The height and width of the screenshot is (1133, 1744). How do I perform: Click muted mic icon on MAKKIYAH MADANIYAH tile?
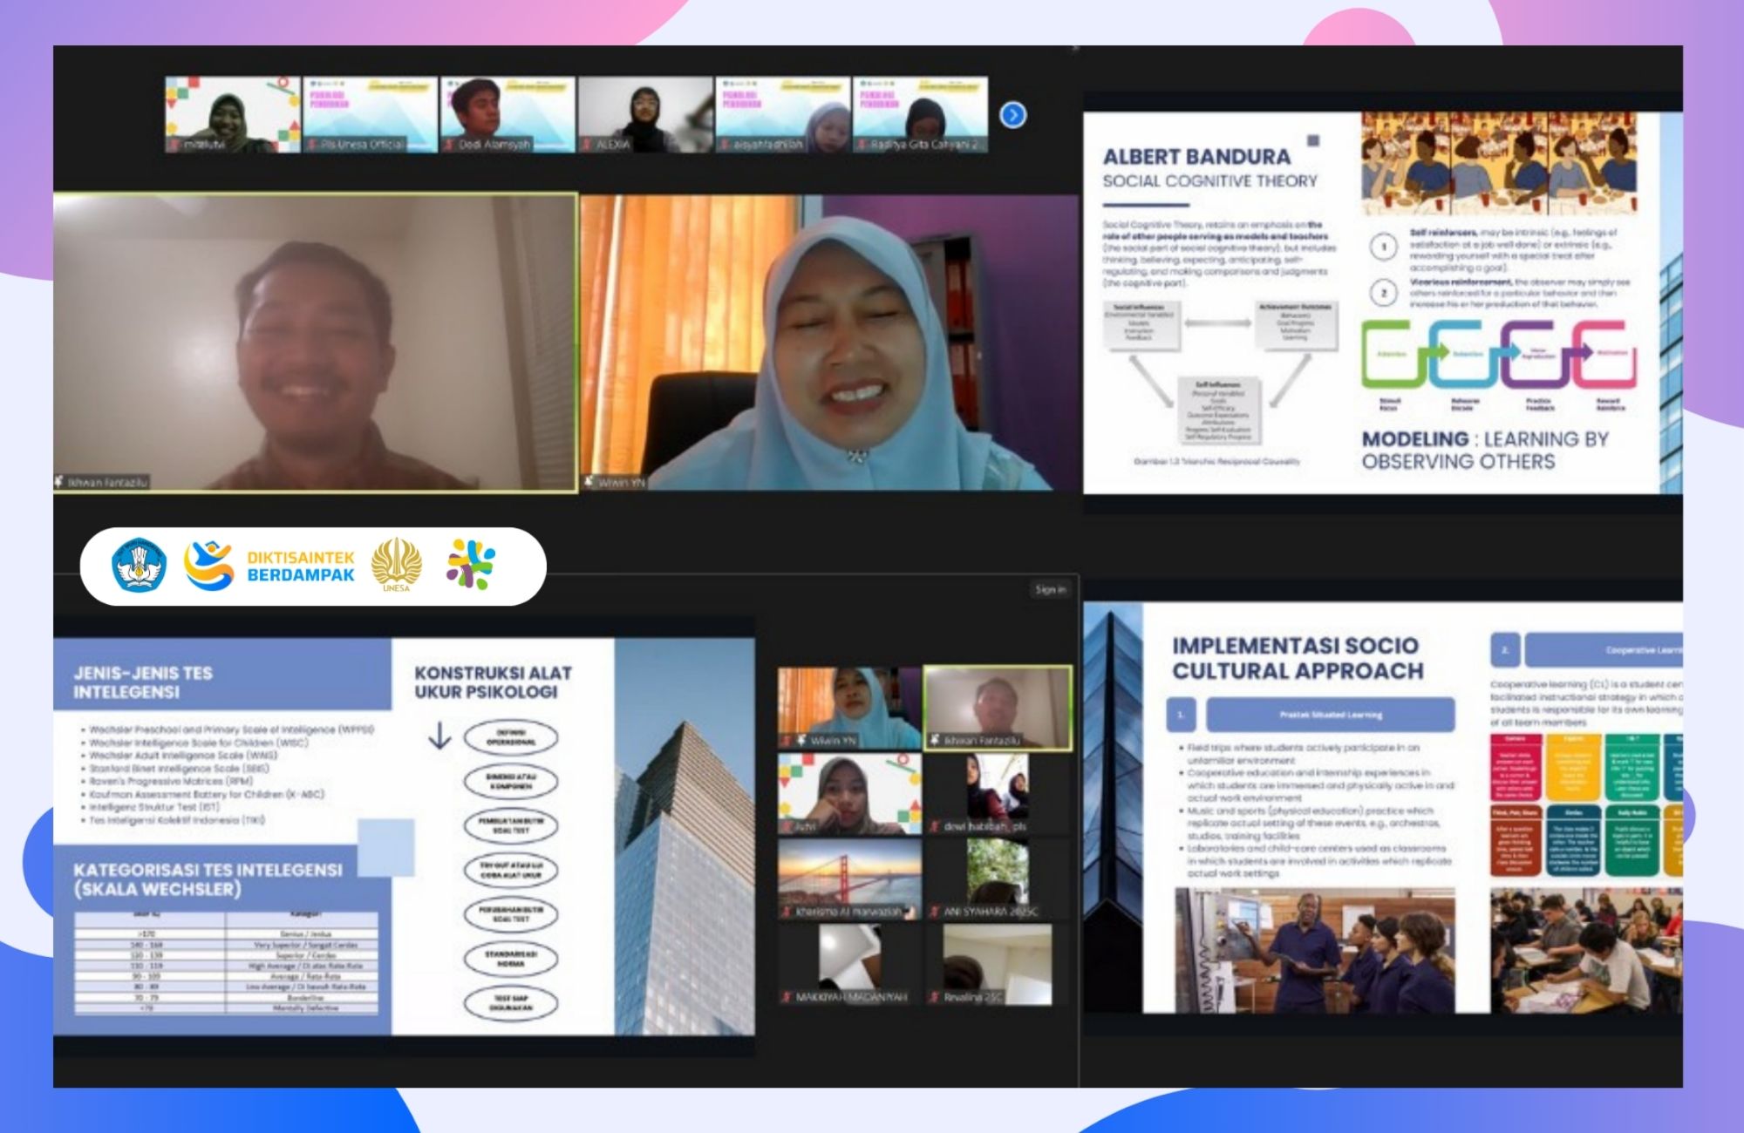click(x=787, y=996)
